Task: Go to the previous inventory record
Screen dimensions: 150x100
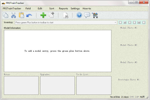Action: coord(129,23)
